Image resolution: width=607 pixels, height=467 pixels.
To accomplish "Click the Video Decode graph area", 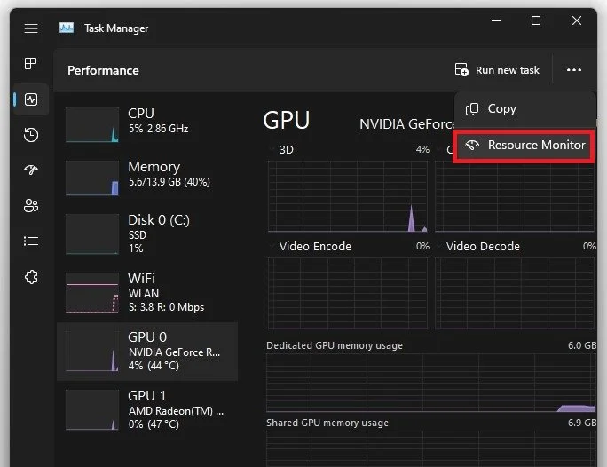I will [515, 293].
